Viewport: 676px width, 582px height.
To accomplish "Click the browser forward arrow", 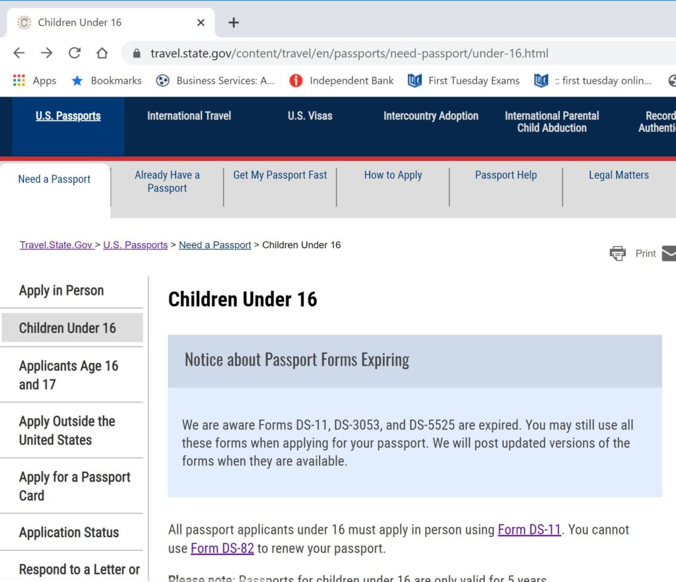I will click(x=47, y=53).
